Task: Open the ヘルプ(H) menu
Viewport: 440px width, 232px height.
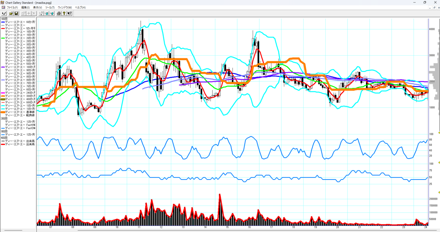Action: [80, 7]
